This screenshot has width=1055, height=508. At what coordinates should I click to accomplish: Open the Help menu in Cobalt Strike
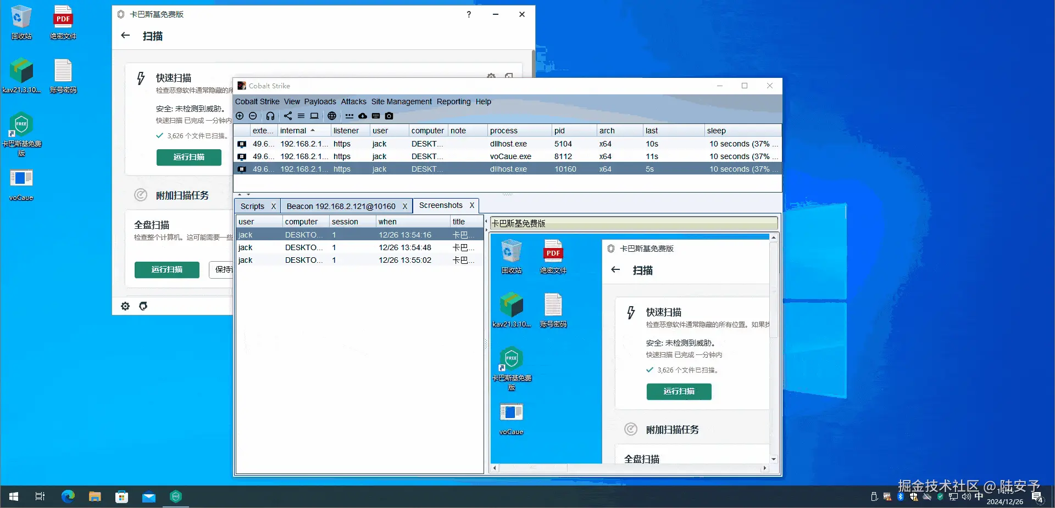point(484,101)
